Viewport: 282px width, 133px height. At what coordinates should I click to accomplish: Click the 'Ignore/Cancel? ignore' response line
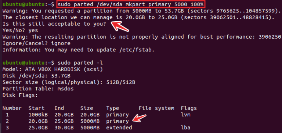click(x=36, y=43)
